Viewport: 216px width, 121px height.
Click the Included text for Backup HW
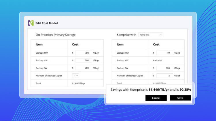click(x=158, y=61)
